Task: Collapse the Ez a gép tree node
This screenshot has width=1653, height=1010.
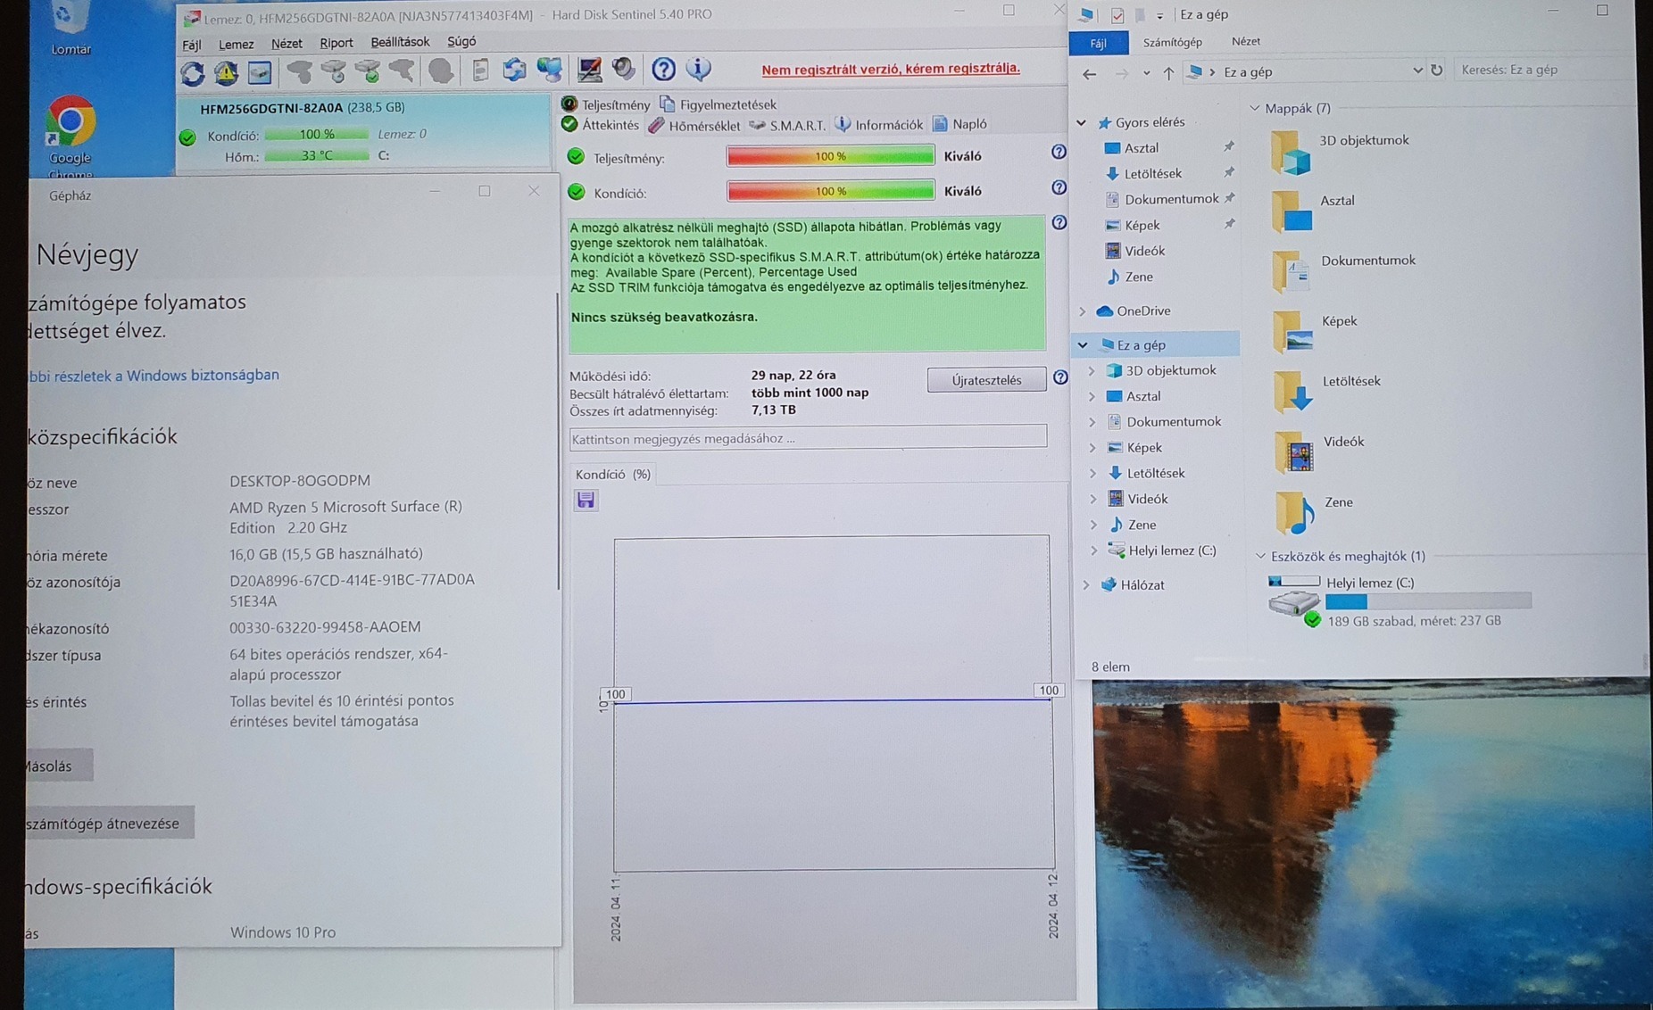Action: (1083, 344)
